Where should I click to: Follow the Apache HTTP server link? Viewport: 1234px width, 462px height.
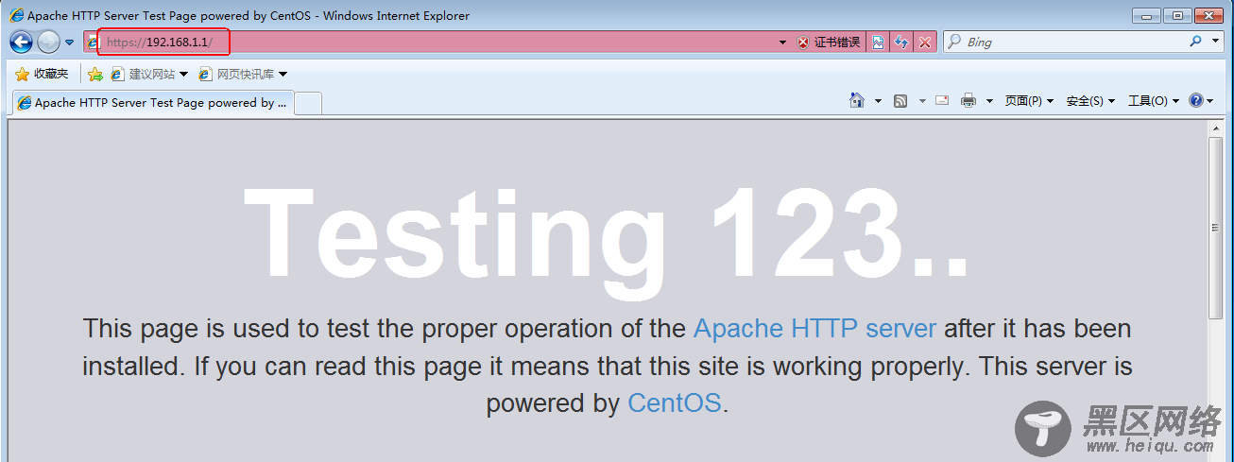[814, 329]
